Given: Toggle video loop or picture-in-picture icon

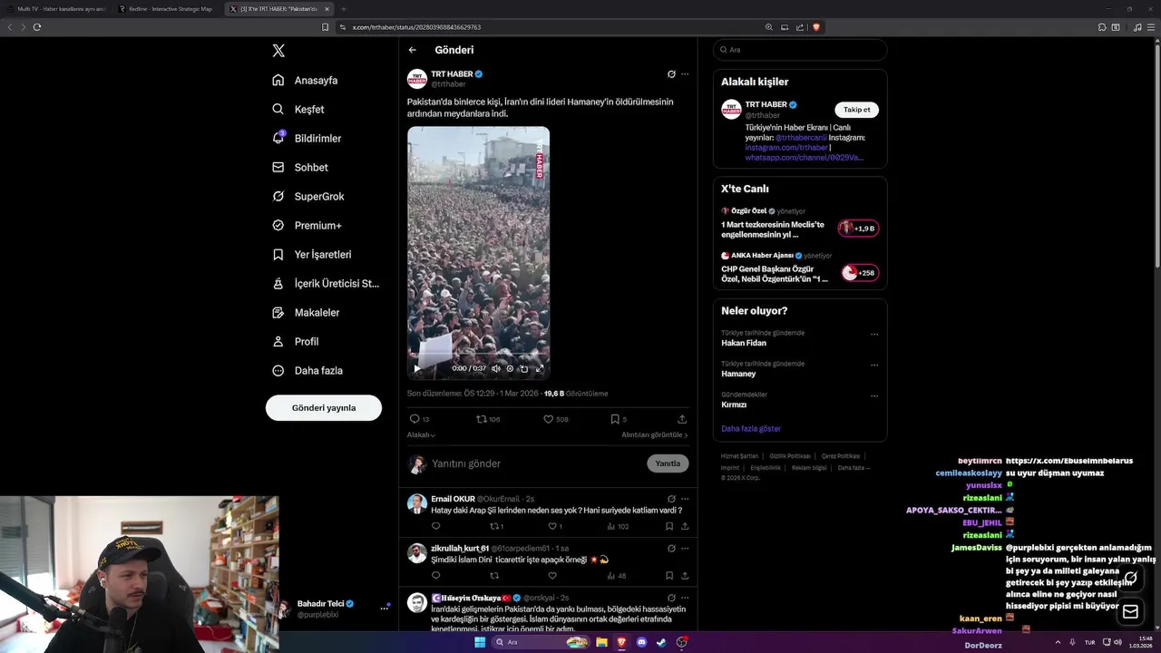Looking at the screenshot, I should [523, 368].
